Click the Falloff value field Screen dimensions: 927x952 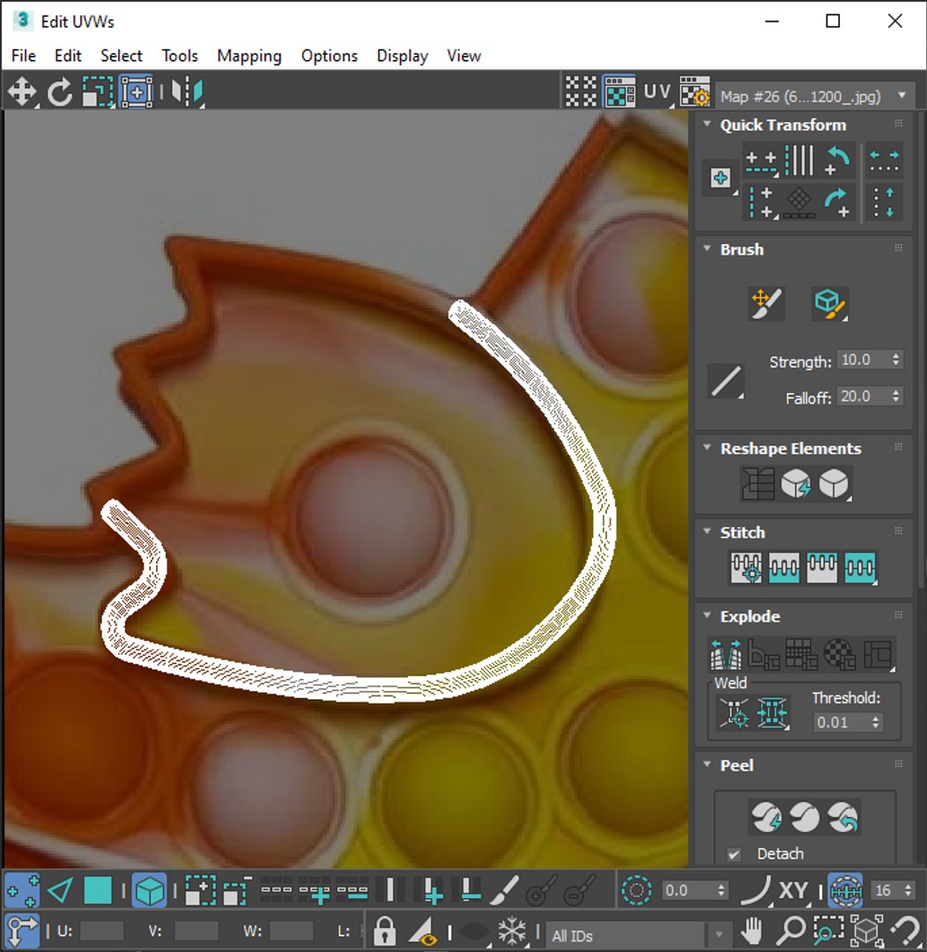862,396
